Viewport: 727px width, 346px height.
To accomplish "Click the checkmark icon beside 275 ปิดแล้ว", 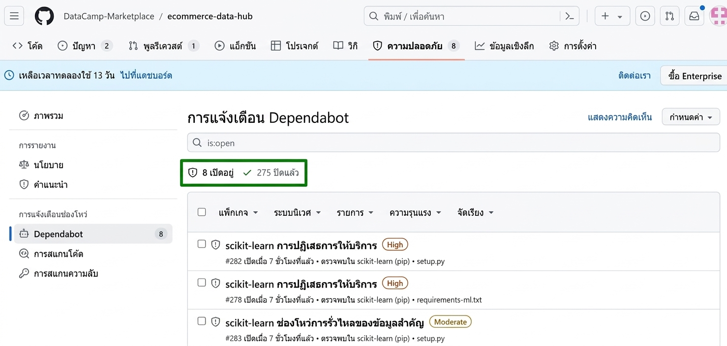I will (x=247, y=173).
